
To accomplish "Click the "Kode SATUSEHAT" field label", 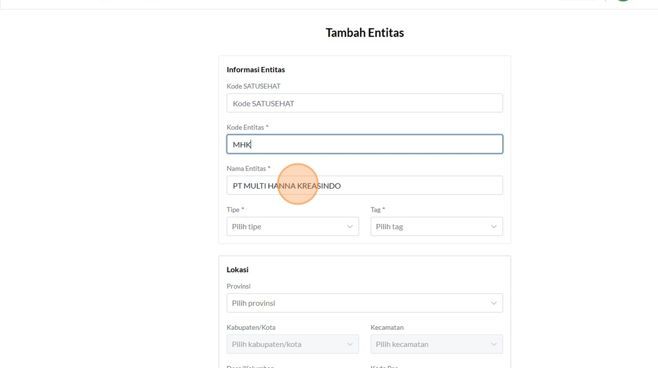I will click(x=253, y=86).
